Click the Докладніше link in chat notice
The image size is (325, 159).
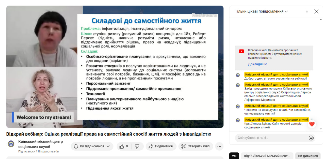[257, 64]
